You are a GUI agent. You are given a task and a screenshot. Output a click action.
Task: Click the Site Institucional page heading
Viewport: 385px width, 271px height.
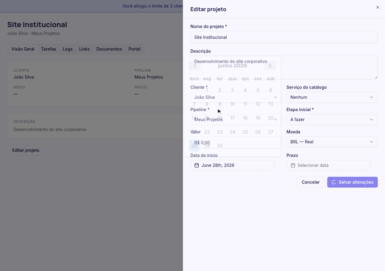tap(37, 25)
